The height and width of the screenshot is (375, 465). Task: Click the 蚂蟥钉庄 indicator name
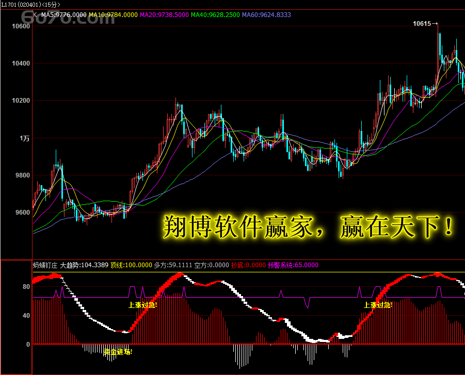pos(45,265)
